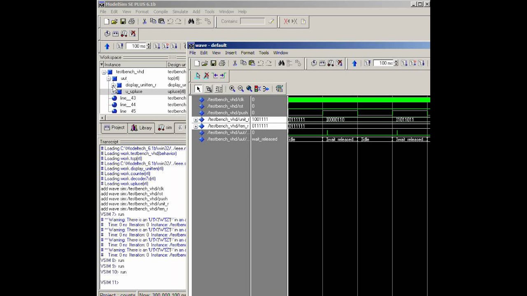Click Open folder icon in wave window toolbar
Image resolution: width=527 pixels, height=296 pixels.
205,63
